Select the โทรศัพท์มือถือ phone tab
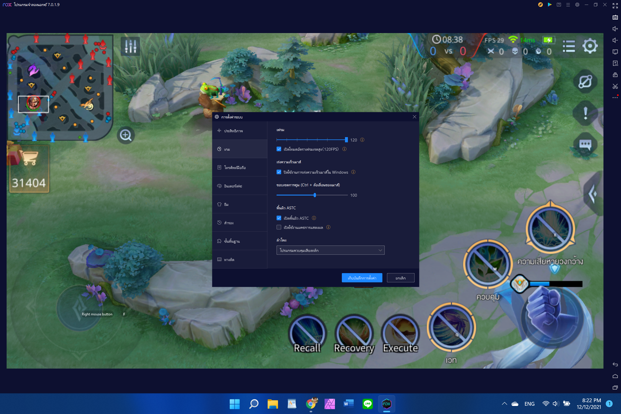 (x=240, y=167)
